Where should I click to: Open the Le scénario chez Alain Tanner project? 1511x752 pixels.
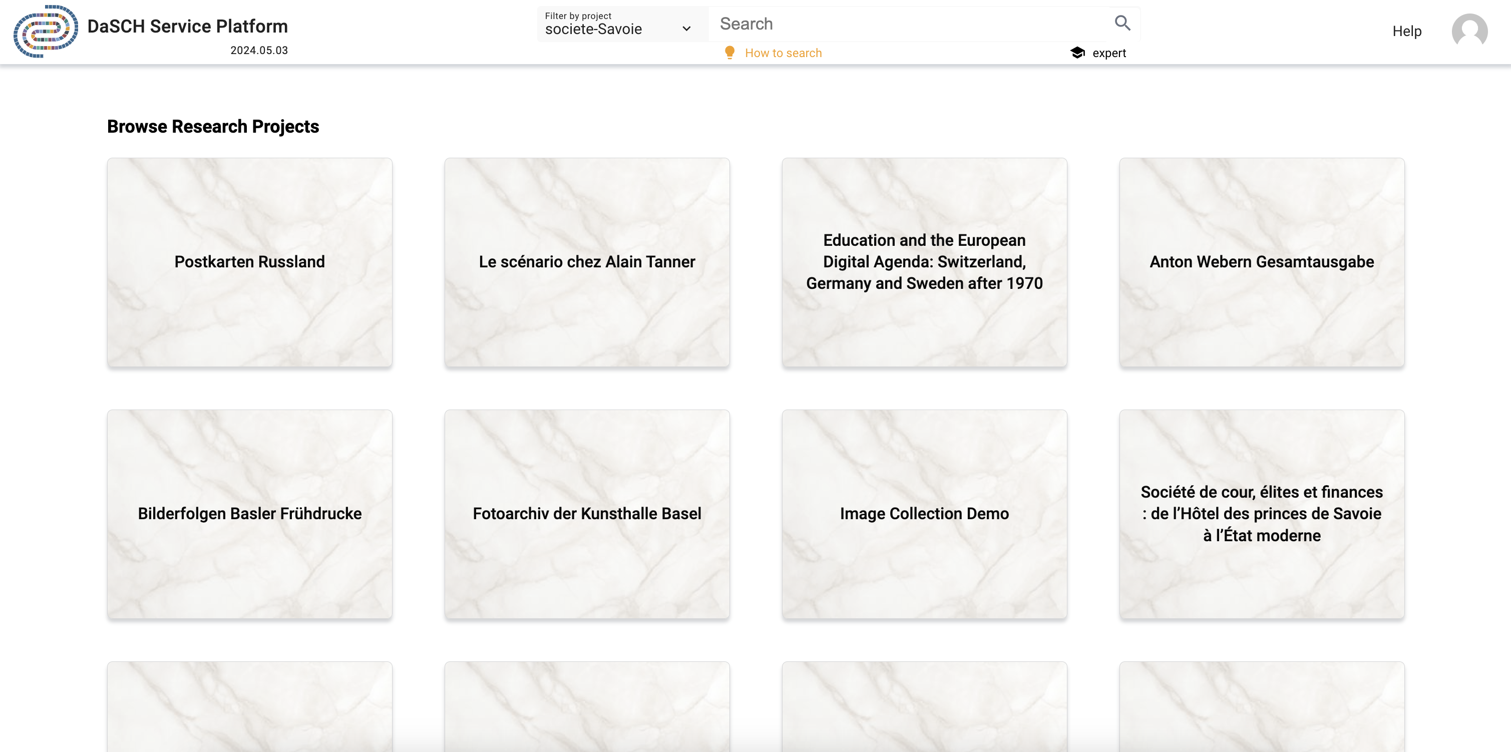click(587, 262)
